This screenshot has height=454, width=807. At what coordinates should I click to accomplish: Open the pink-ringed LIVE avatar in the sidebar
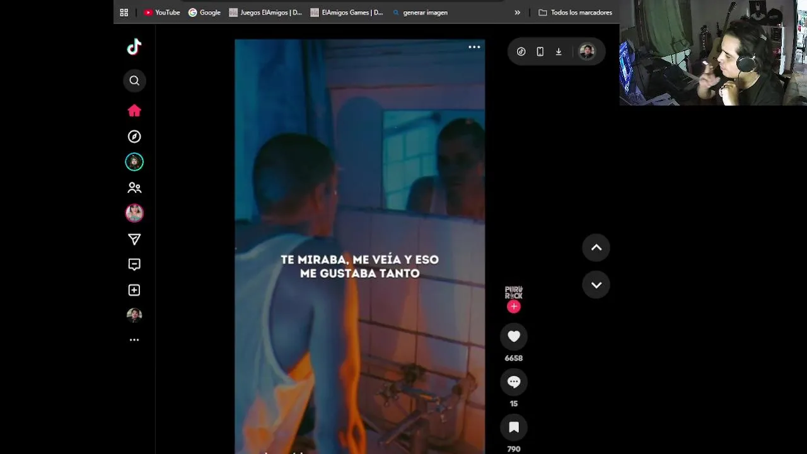[x=134, y=213]
